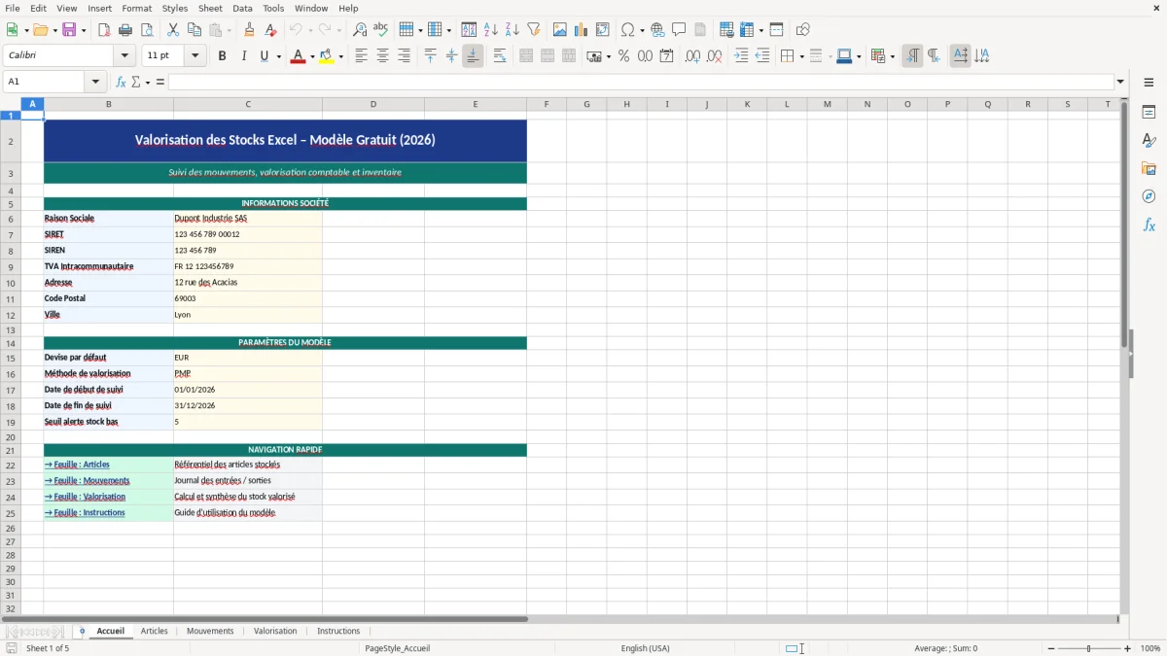Click the Cut scissors icon
This screenshot has height=656, width=1167.
pyautogui.click(x=173, y=30)
